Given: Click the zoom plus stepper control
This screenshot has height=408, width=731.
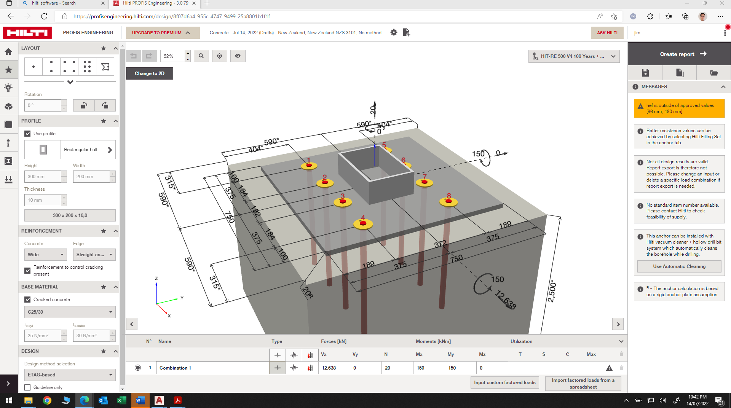Looking at the screenshot, I should click(187, 53).
